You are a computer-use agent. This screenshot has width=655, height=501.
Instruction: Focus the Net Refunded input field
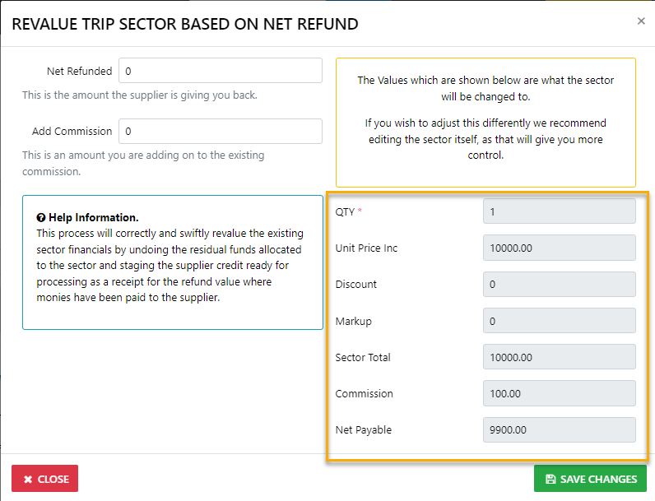221,71
